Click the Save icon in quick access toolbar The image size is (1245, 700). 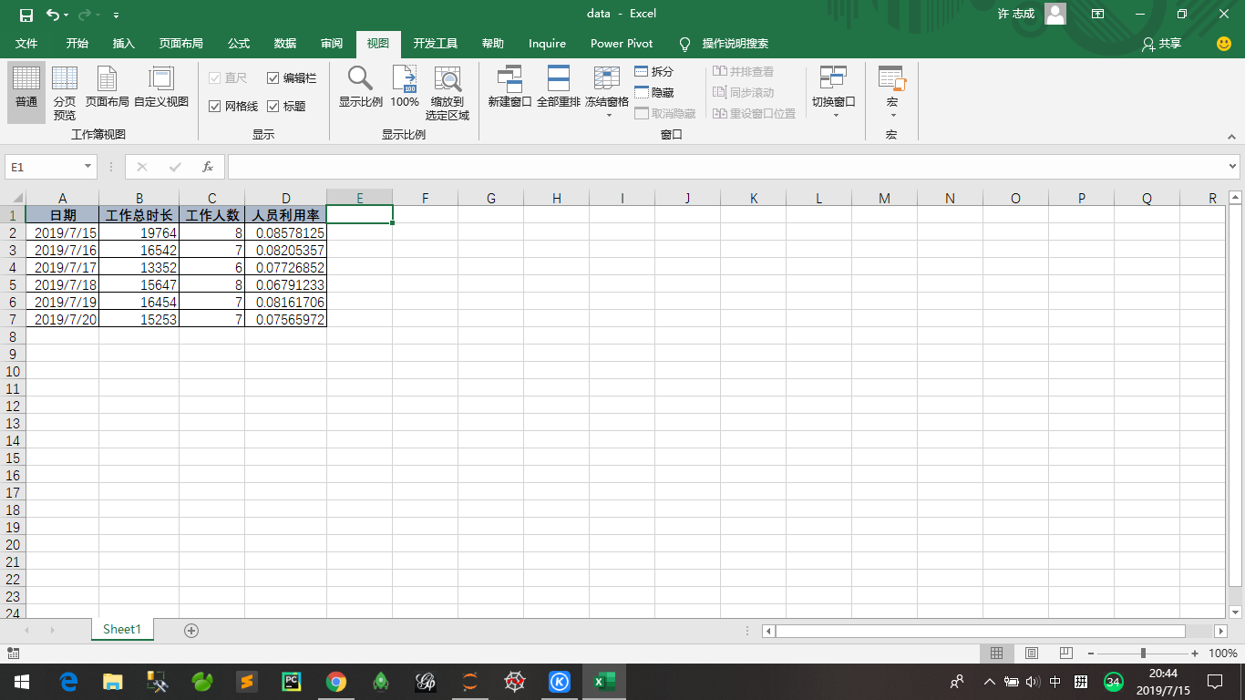point(26,15)
